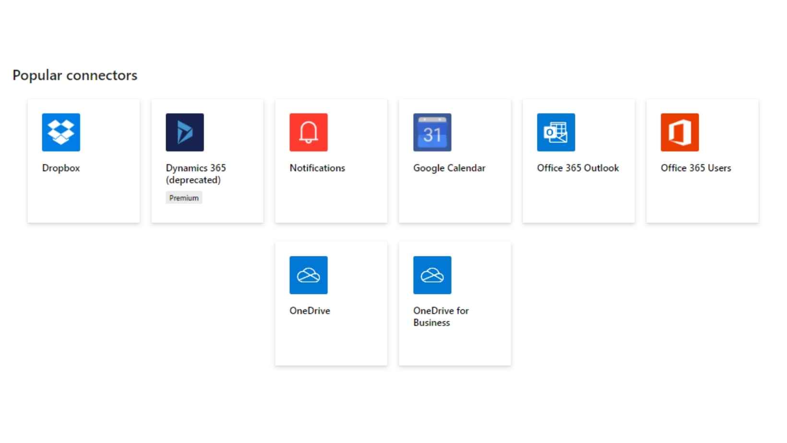Click the Premium badge on Dynamics 365
787x443 pixels.
[x=184, y=198]
